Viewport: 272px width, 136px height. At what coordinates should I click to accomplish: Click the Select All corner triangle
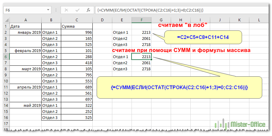(x=6, y=20)
